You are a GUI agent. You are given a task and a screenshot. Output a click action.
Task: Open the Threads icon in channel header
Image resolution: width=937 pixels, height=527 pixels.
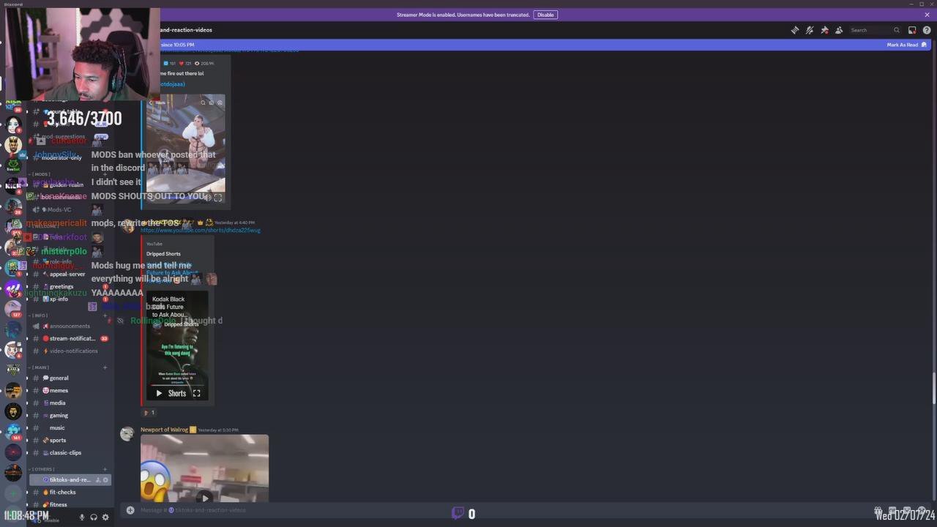point(795,30)
